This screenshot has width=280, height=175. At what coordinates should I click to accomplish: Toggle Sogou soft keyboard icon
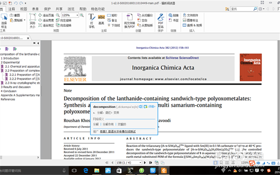[273, 163]
